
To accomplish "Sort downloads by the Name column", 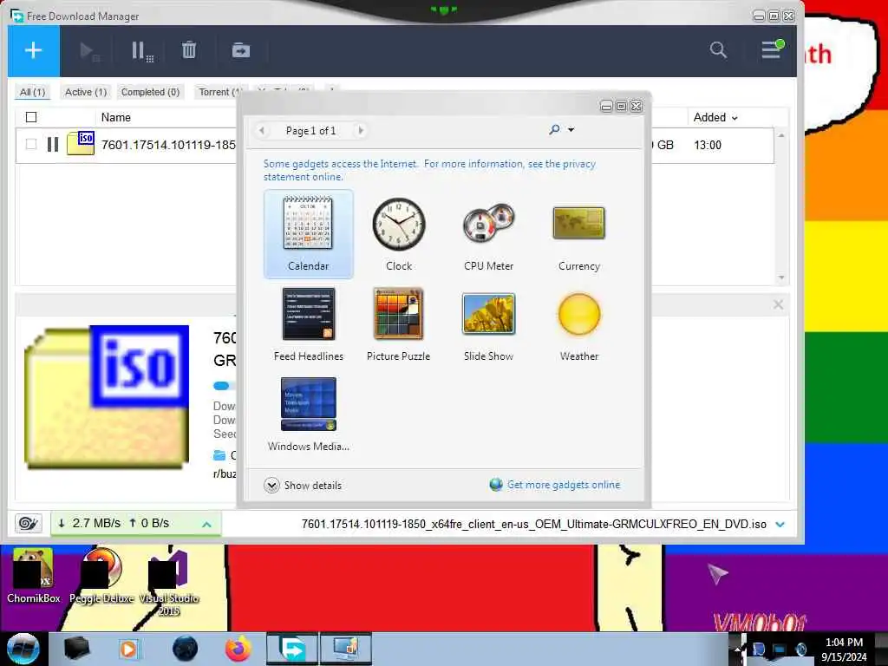I will [116, 117].
